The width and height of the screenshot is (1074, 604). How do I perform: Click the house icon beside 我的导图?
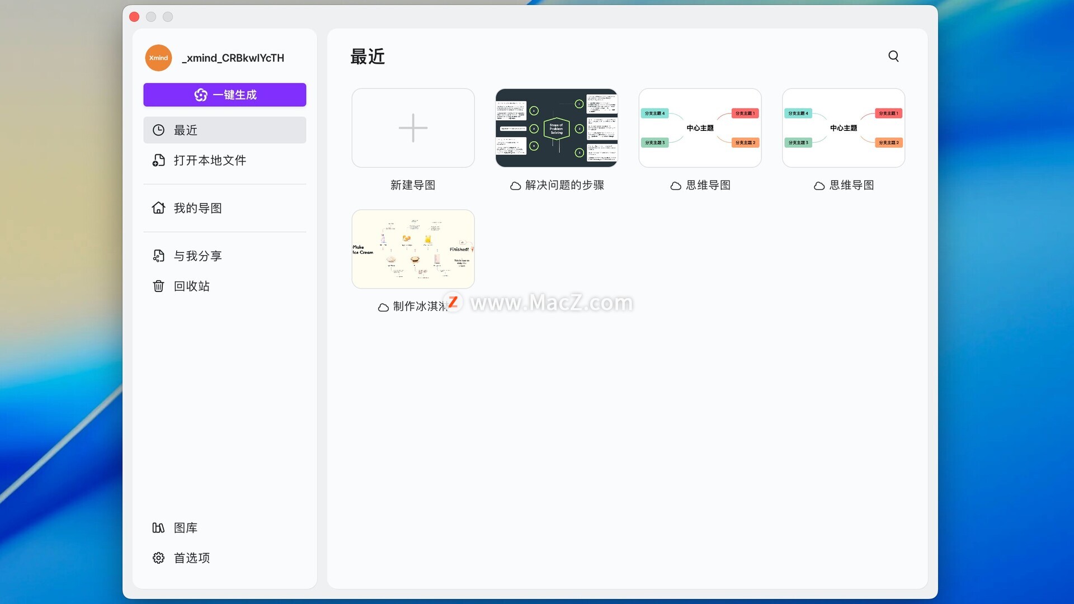tap(158, 208)
